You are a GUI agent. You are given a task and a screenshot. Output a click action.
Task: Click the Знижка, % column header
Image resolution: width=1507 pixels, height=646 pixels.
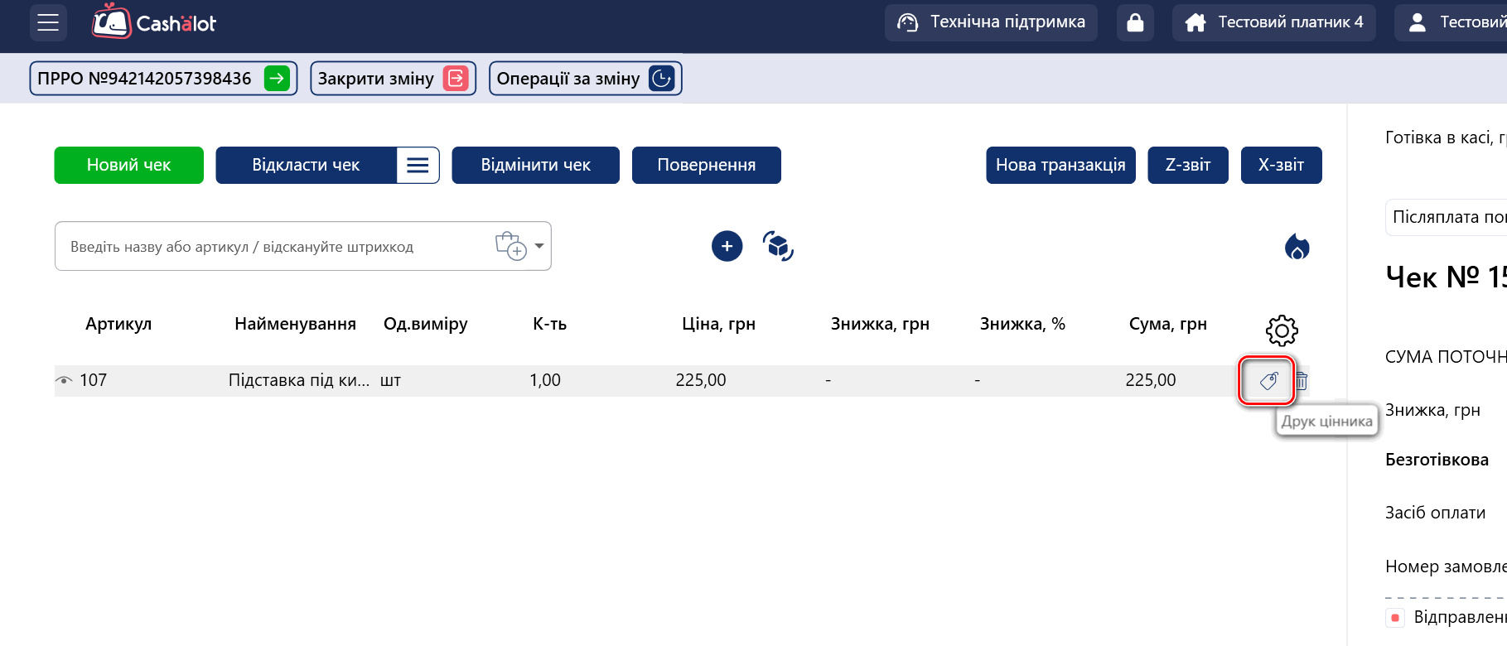click(x=1022, y=324)
